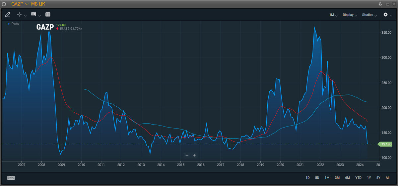The width and height of the screenshot is (398, 186).
Task: Click the МБ ЦК market label
Action: [38, 4]
